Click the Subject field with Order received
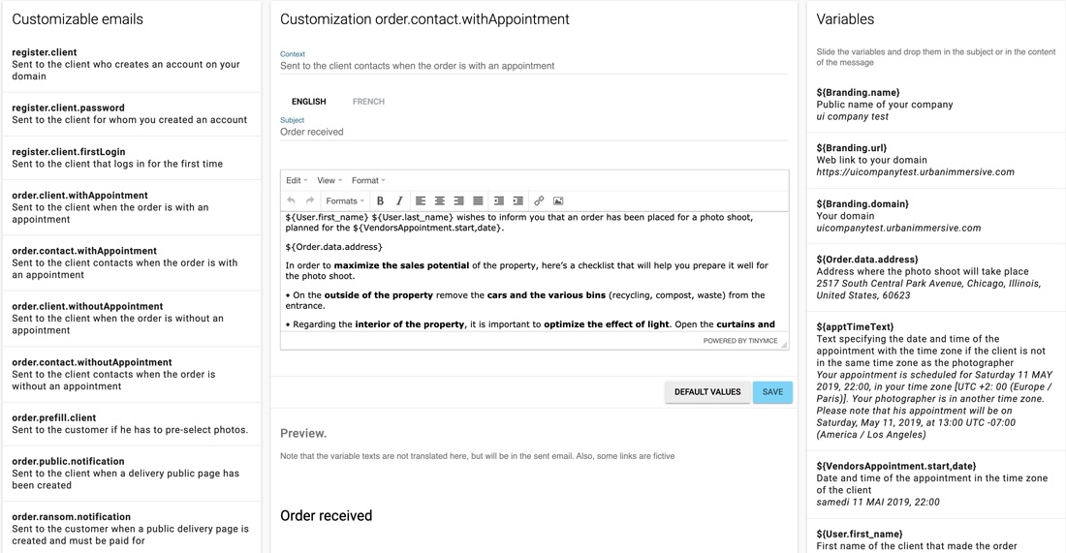1066x553 pixels. pos(534,132)
